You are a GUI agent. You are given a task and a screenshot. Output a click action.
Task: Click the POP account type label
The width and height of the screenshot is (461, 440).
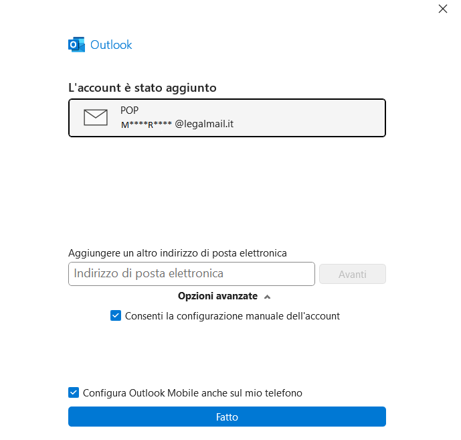coord(129,111)
